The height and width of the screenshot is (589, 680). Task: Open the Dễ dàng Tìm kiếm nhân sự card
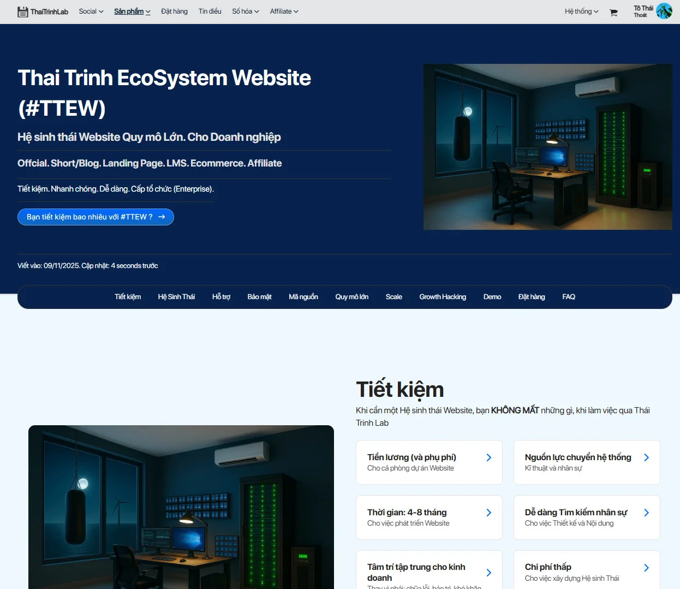(x=587, y=517)
